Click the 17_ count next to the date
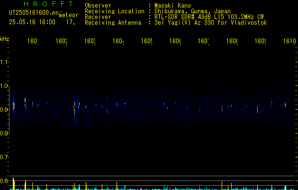 [x=71, y=22]
